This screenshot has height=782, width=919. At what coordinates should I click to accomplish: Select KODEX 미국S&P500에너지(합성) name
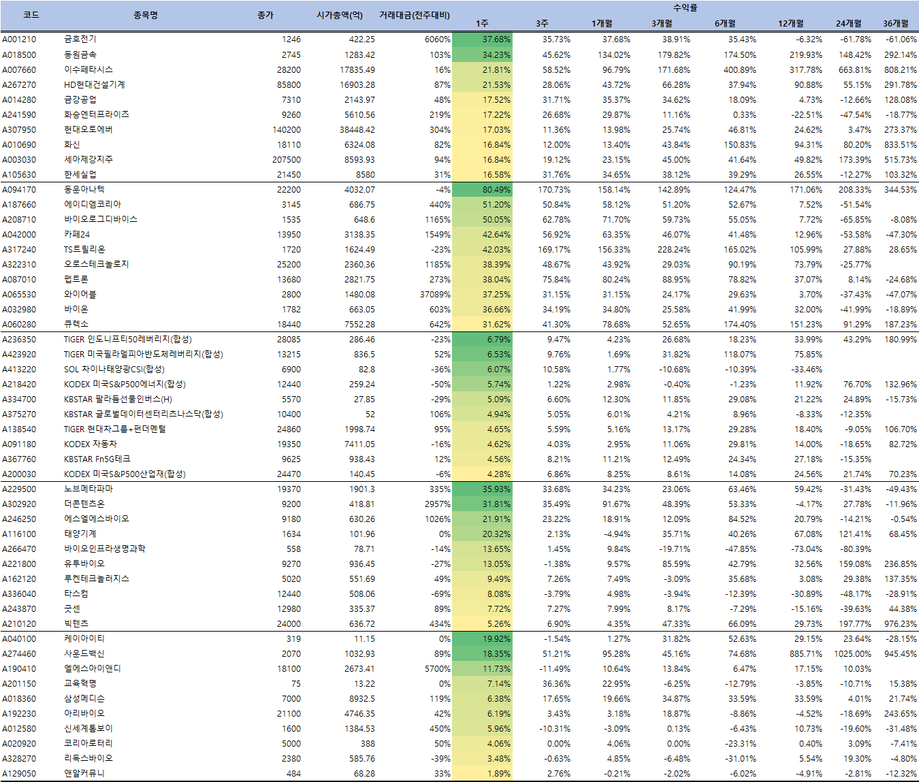click(125, 384)
